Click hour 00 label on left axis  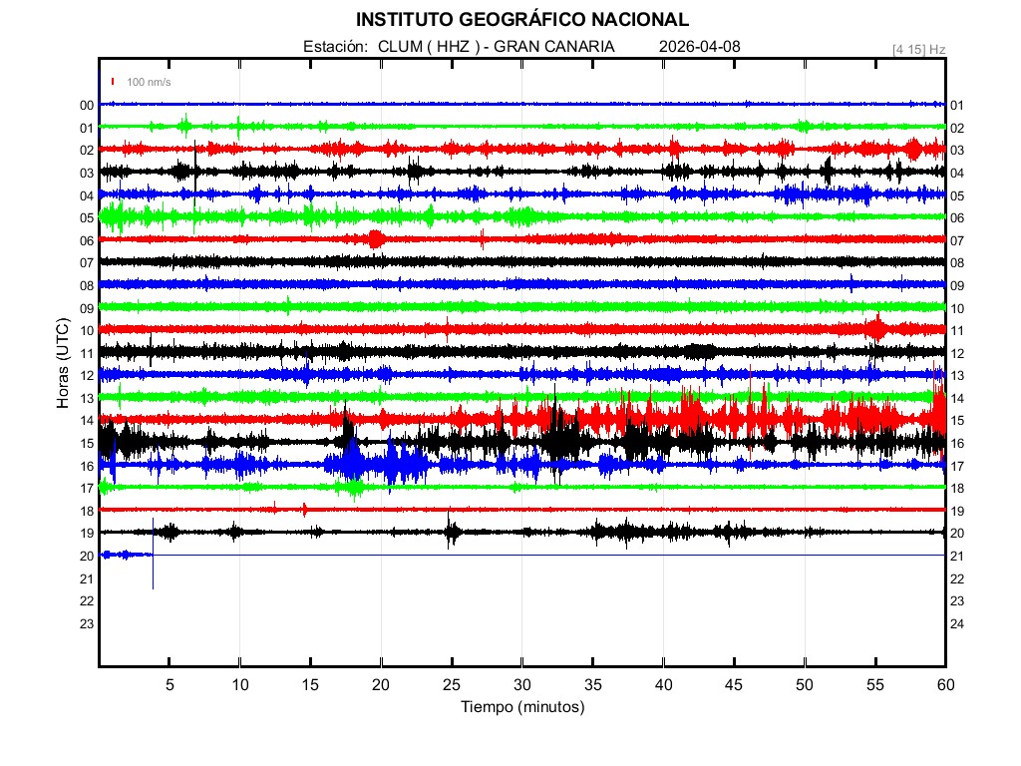tap(87, 106)
